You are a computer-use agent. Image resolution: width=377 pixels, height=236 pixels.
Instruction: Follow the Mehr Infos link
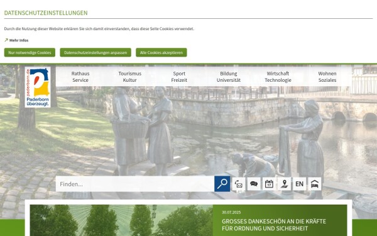[19, 40]
